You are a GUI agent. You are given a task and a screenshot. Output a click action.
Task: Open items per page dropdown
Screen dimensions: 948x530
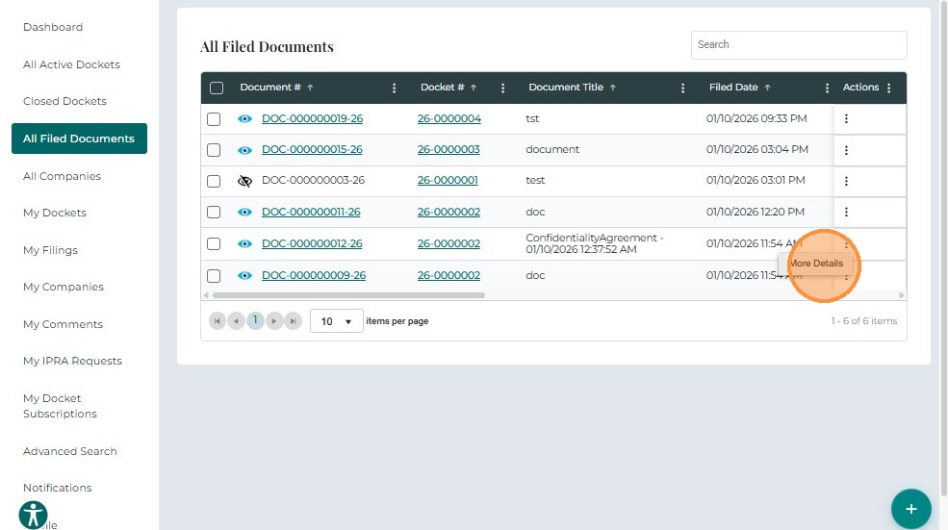[336, 321]
